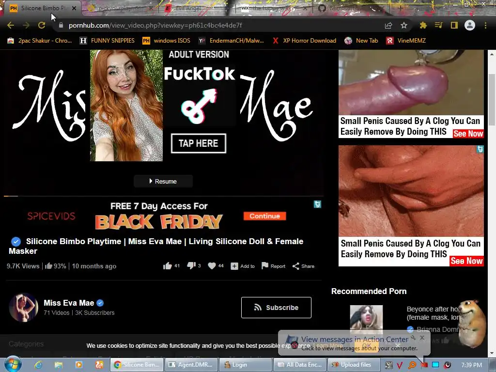Dislike the video with thumbs down (3)

click(x=191, y=266)
